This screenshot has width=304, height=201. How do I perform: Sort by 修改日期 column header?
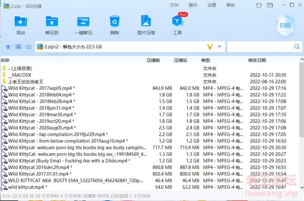click(x=257, y=61)
